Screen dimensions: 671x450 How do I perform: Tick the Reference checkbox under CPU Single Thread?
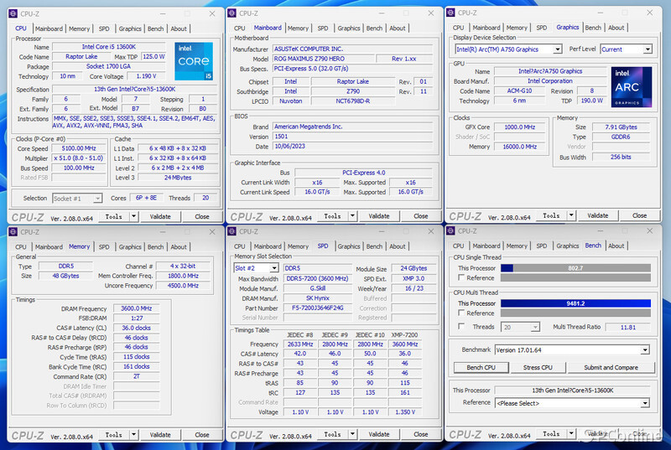pos(460,277)
